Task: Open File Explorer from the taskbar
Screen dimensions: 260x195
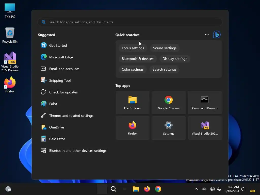Action: pos(136,189)
